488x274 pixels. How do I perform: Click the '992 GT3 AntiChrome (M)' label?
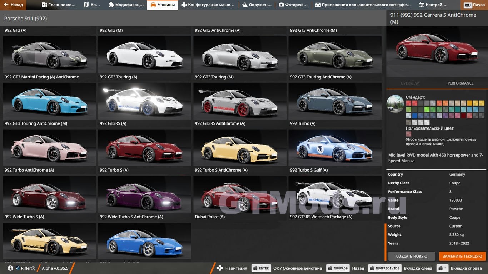(313, 30)
